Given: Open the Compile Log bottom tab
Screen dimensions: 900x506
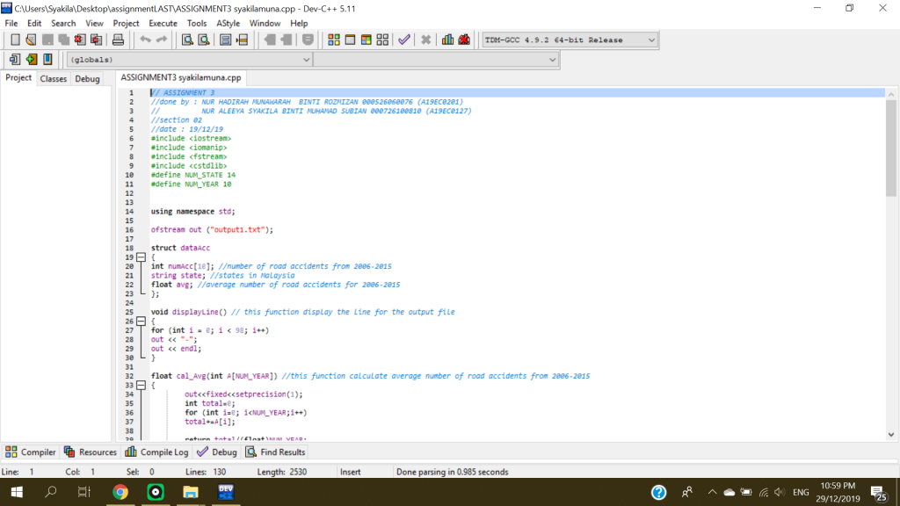Looking at the screenshot, I should [156, 452].
